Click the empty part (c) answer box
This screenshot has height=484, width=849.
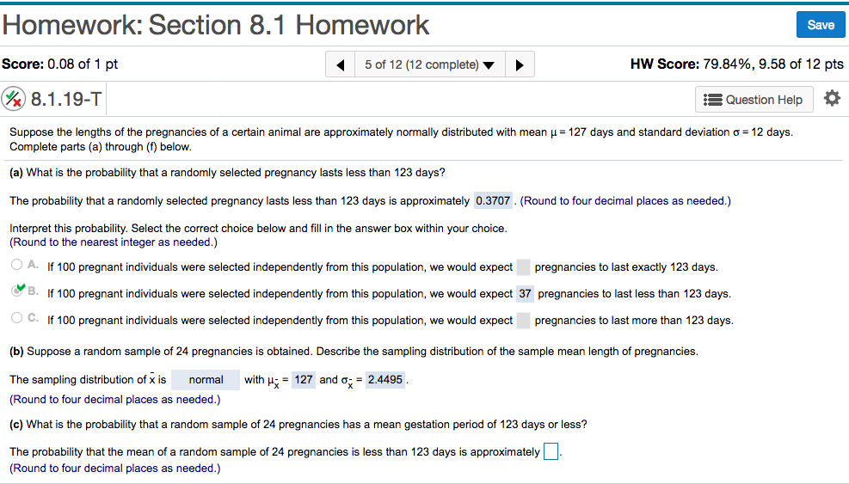(x=551, y=451)
